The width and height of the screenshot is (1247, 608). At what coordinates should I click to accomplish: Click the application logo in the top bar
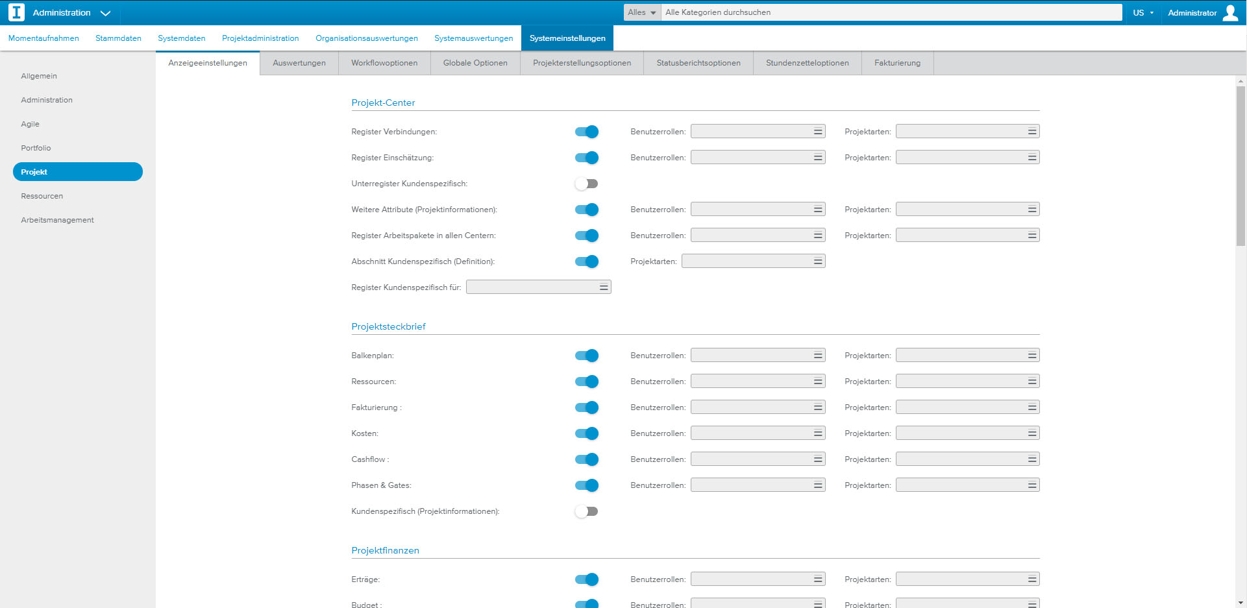pos(16,12)
